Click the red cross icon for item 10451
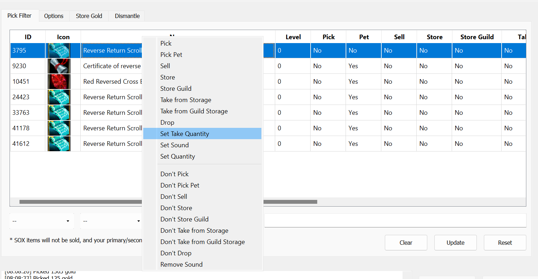Screen dimensions: 538x279 pyautogui.click(x=59, y=82)
